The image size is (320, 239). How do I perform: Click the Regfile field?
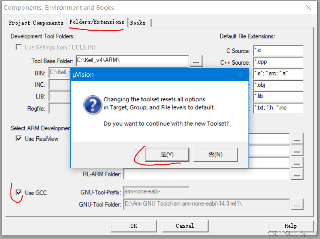pyautogui.click(x=59, y=108)
